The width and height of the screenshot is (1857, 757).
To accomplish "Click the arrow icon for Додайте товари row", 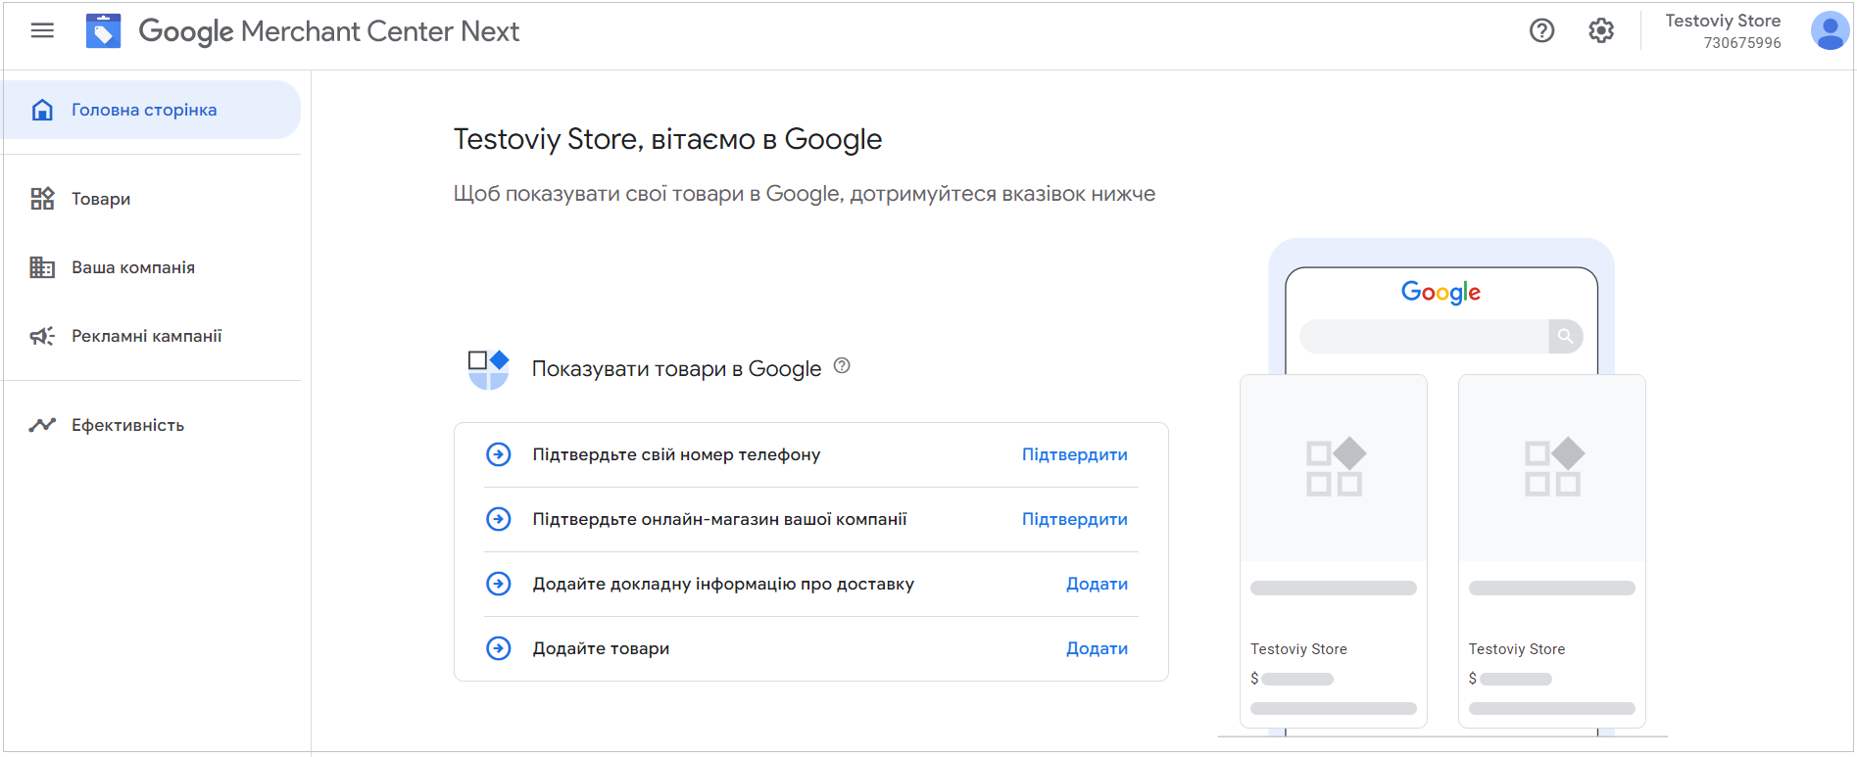I will 499,648.
